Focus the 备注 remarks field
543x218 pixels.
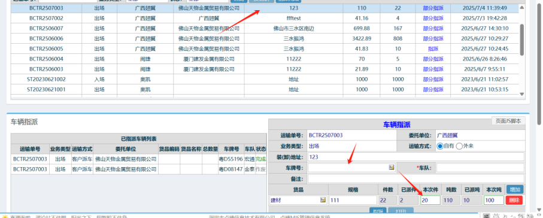[x=416, y=179]
